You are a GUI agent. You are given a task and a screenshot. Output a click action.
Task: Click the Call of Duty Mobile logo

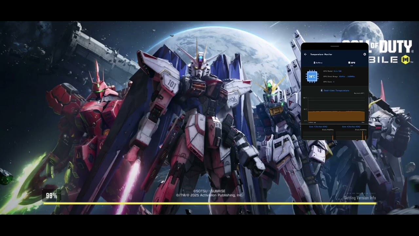coord(378,52)
